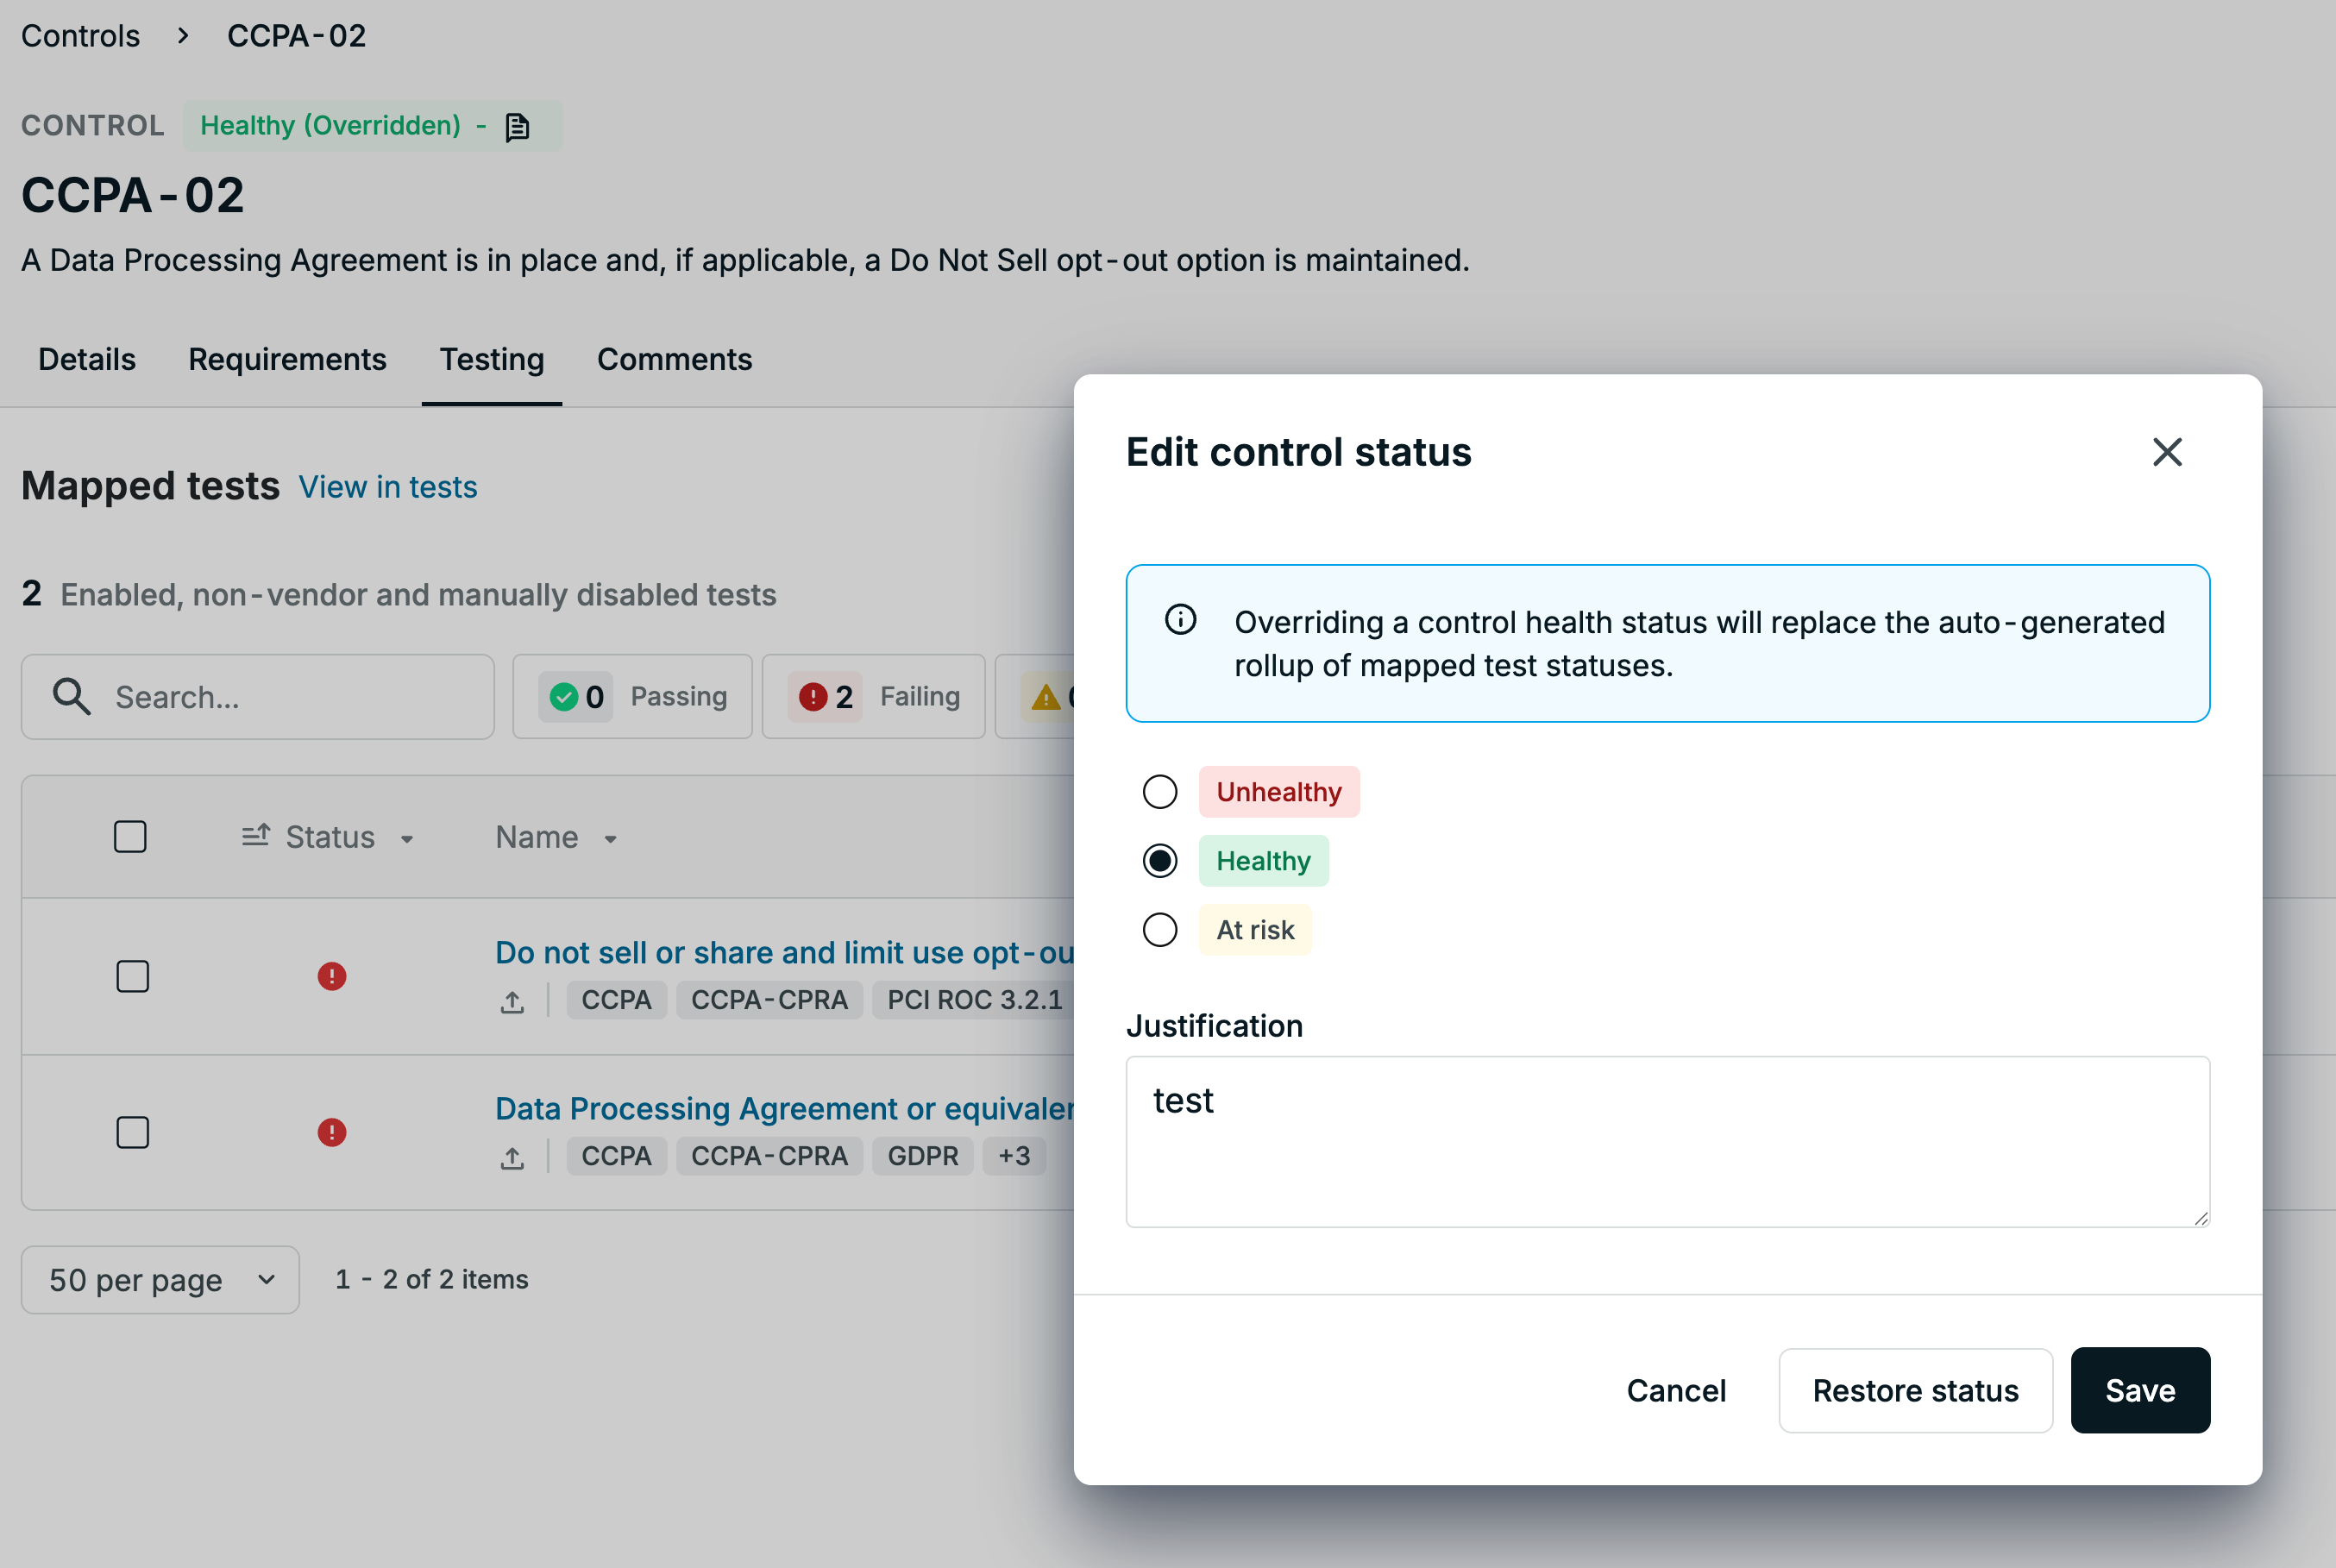Click the GDPR tag

(923, 1156)
